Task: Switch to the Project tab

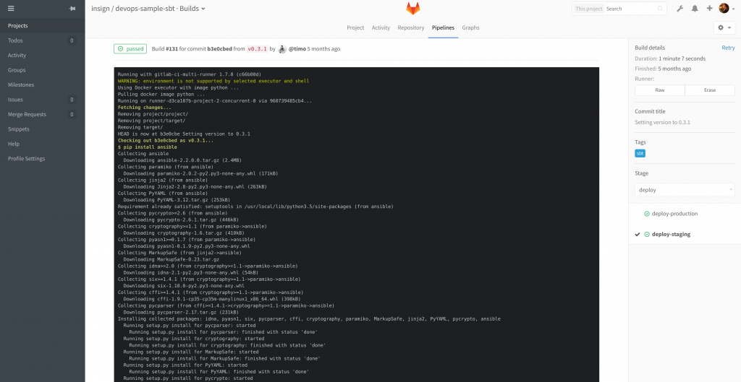Action: point(355,28)
